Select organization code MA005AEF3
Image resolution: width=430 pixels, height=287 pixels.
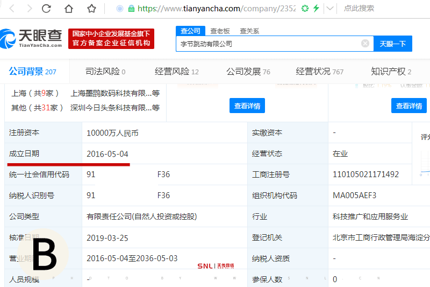click(x=354, y=195)
